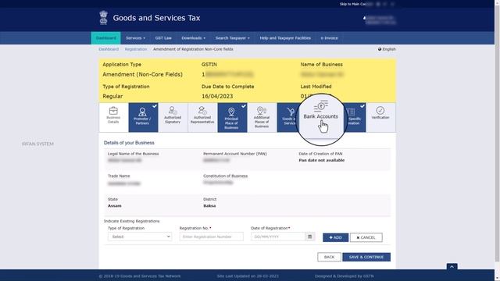Select the 'Assam' state value text
Screen dimensions: 500x281
[x=115, y=206]
